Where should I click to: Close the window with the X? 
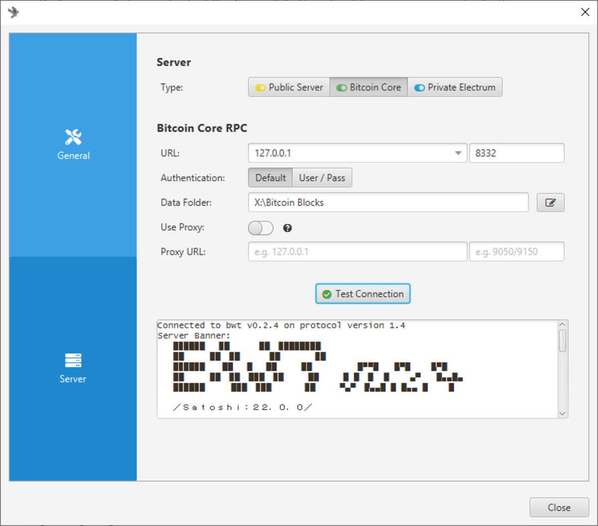click(x=585, y=12)
